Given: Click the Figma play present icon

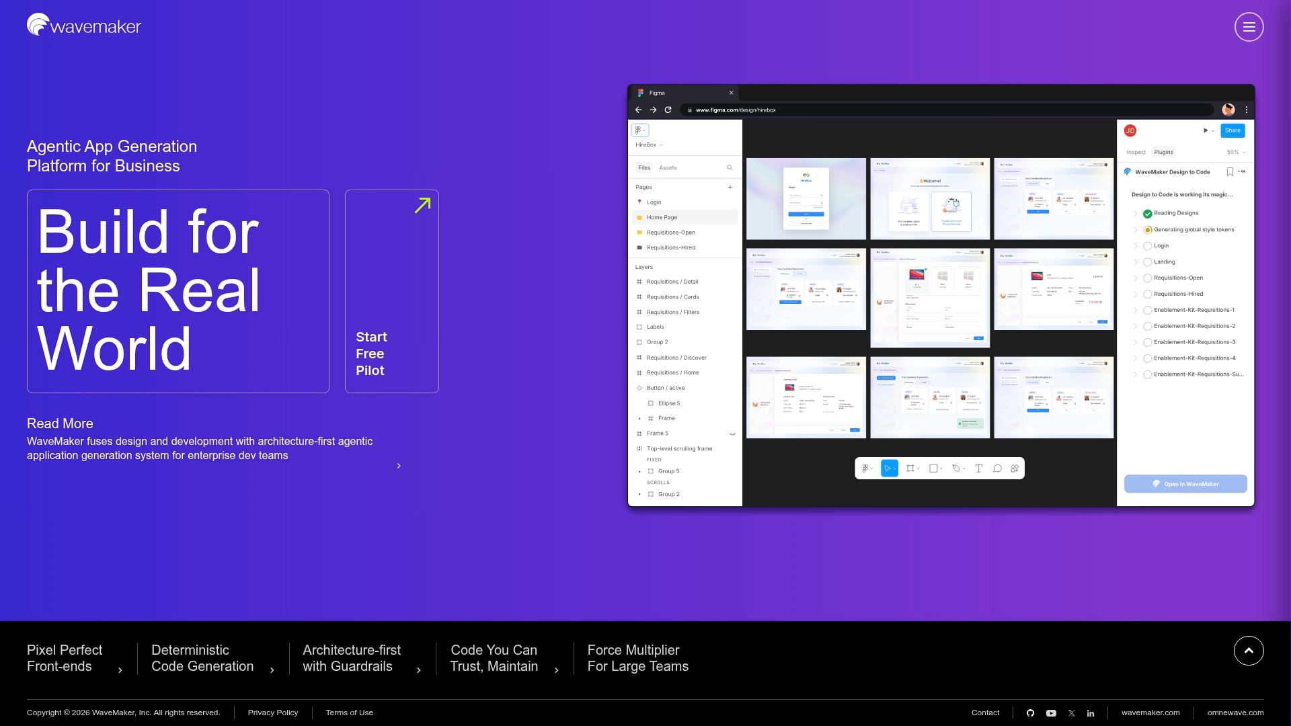Looking at the screenshot, I should click(x=1206, y=130).
